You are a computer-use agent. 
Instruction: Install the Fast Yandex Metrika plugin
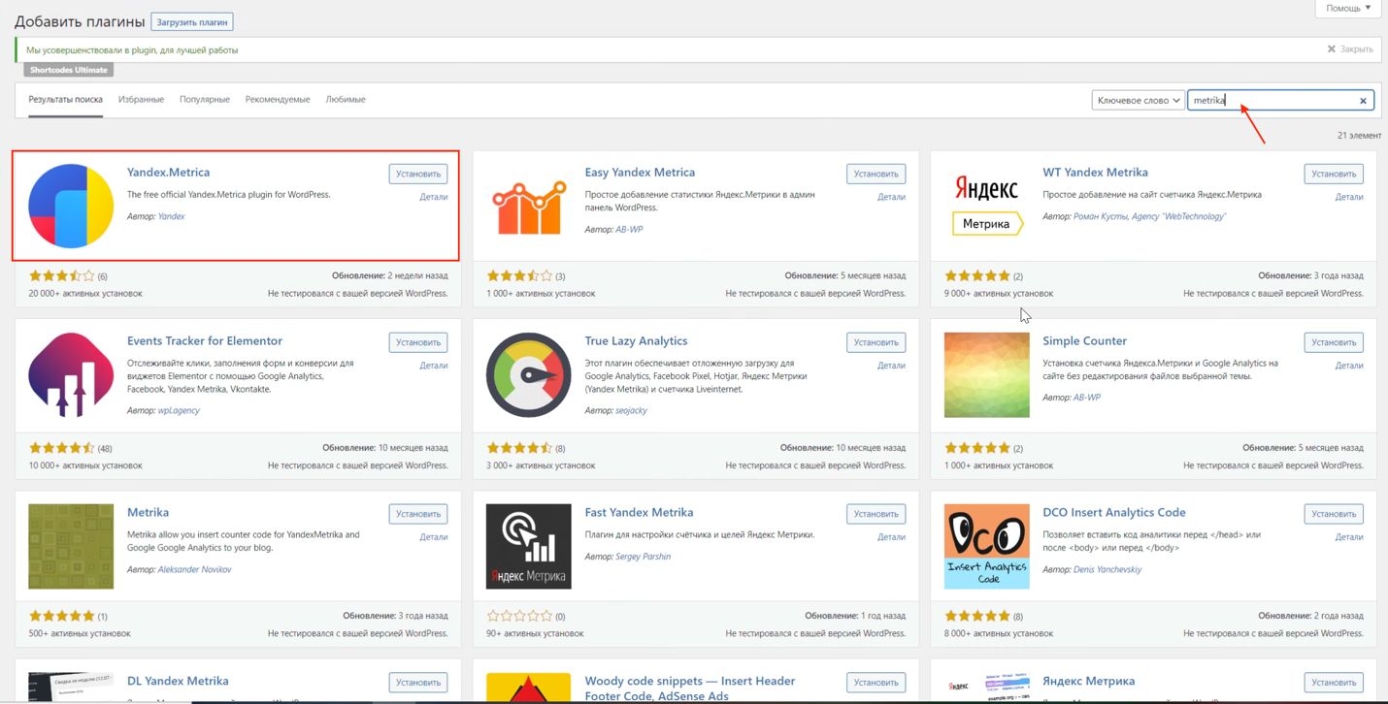pyautogui.click(x=876, y=514)
